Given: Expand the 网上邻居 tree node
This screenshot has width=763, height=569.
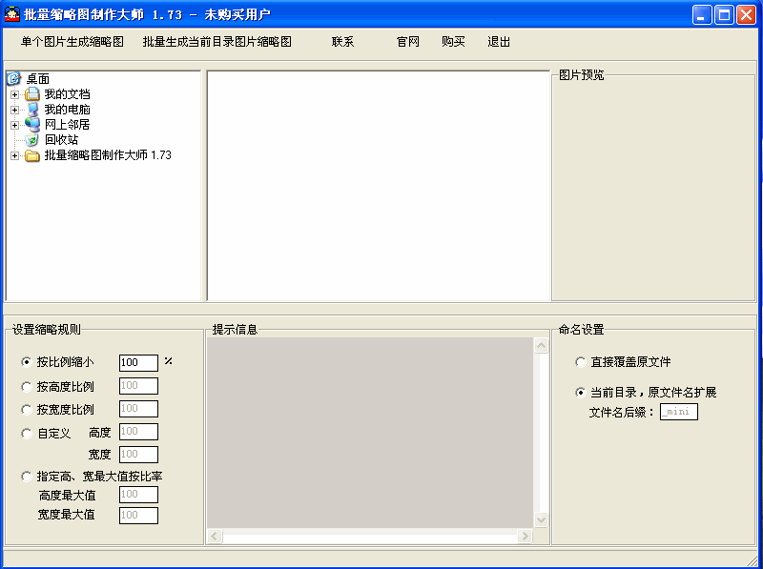Looking at the screenshot, I should point(14,125).
